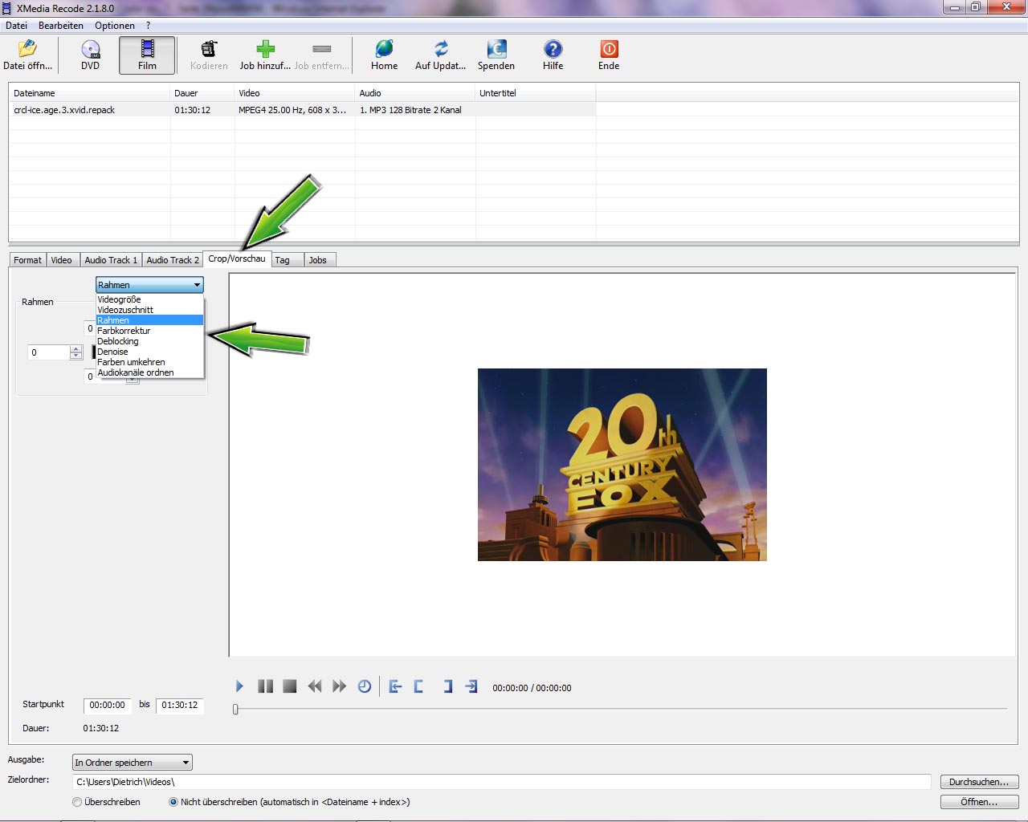Screen dimensions: 1028x822
Task: Open the question mark menu
Action: pos(149,26)
